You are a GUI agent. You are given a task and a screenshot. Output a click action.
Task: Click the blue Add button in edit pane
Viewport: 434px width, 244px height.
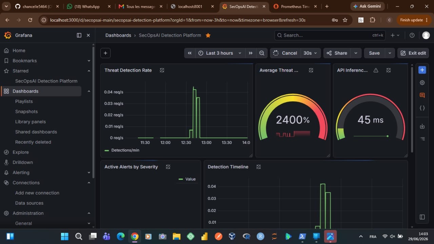click(x=422, y=70)
